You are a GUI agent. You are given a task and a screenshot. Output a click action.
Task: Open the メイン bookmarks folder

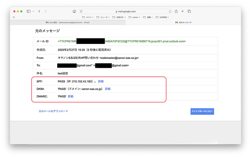[88, 17]
